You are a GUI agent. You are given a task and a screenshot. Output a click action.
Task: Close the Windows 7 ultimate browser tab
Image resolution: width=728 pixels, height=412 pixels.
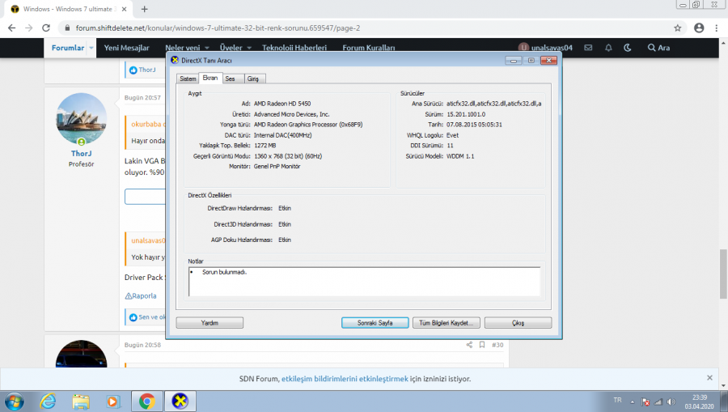coord(124,9)
